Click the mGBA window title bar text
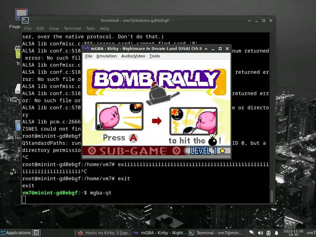This screenshot has height=237, width=316. [146, 48]
